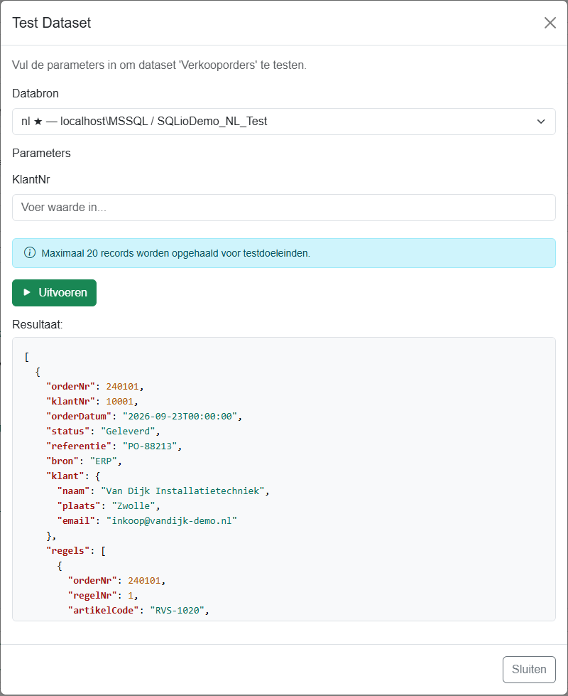Click the "bron": "ERP" line
Screen dimensions: 568x696
84,461
